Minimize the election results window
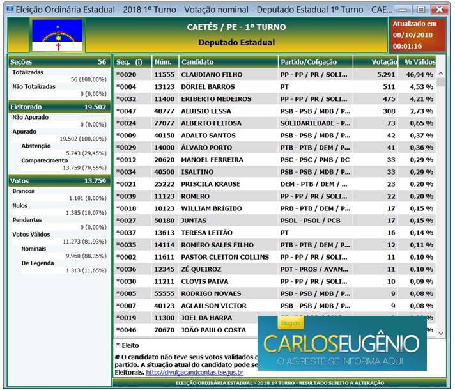 pos(403,10)
